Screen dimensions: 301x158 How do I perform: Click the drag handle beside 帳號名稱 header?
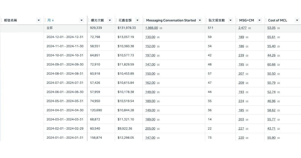2,20
